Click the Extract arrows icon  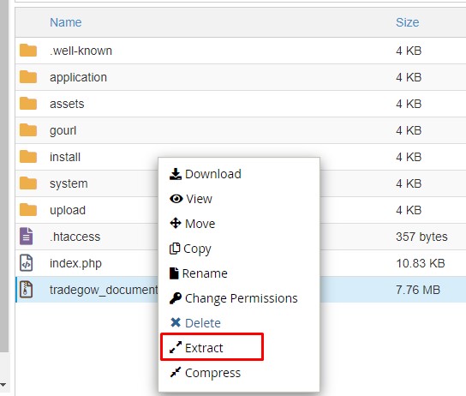(176, 347)
